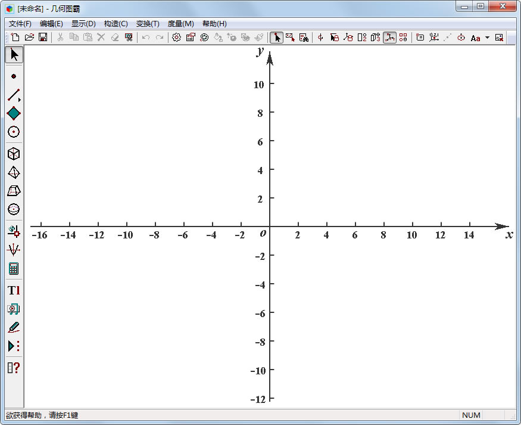This screenshot has width=521, height=425.
Task: Expand the line tool flyout arrow
Action: (x=20, y=99)
